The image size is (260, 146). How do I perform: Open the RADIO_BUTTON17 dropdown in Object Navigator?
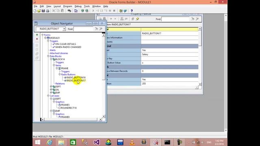point(64,29)
